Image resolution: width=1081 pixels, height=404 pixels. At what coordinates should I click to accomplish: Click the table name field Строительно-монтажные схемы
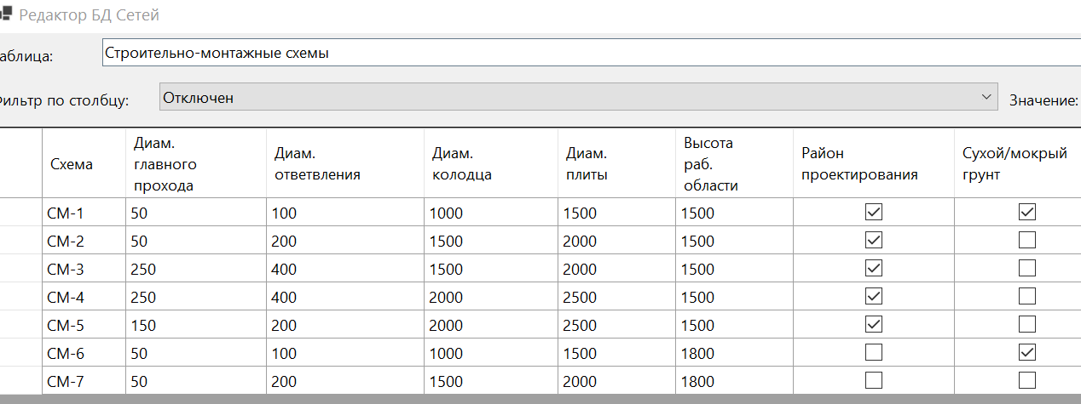[x=588, y=53]
